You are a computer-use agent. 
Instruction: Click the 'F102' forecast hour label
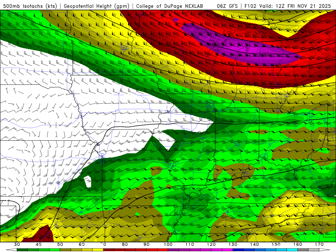[250, 6]
